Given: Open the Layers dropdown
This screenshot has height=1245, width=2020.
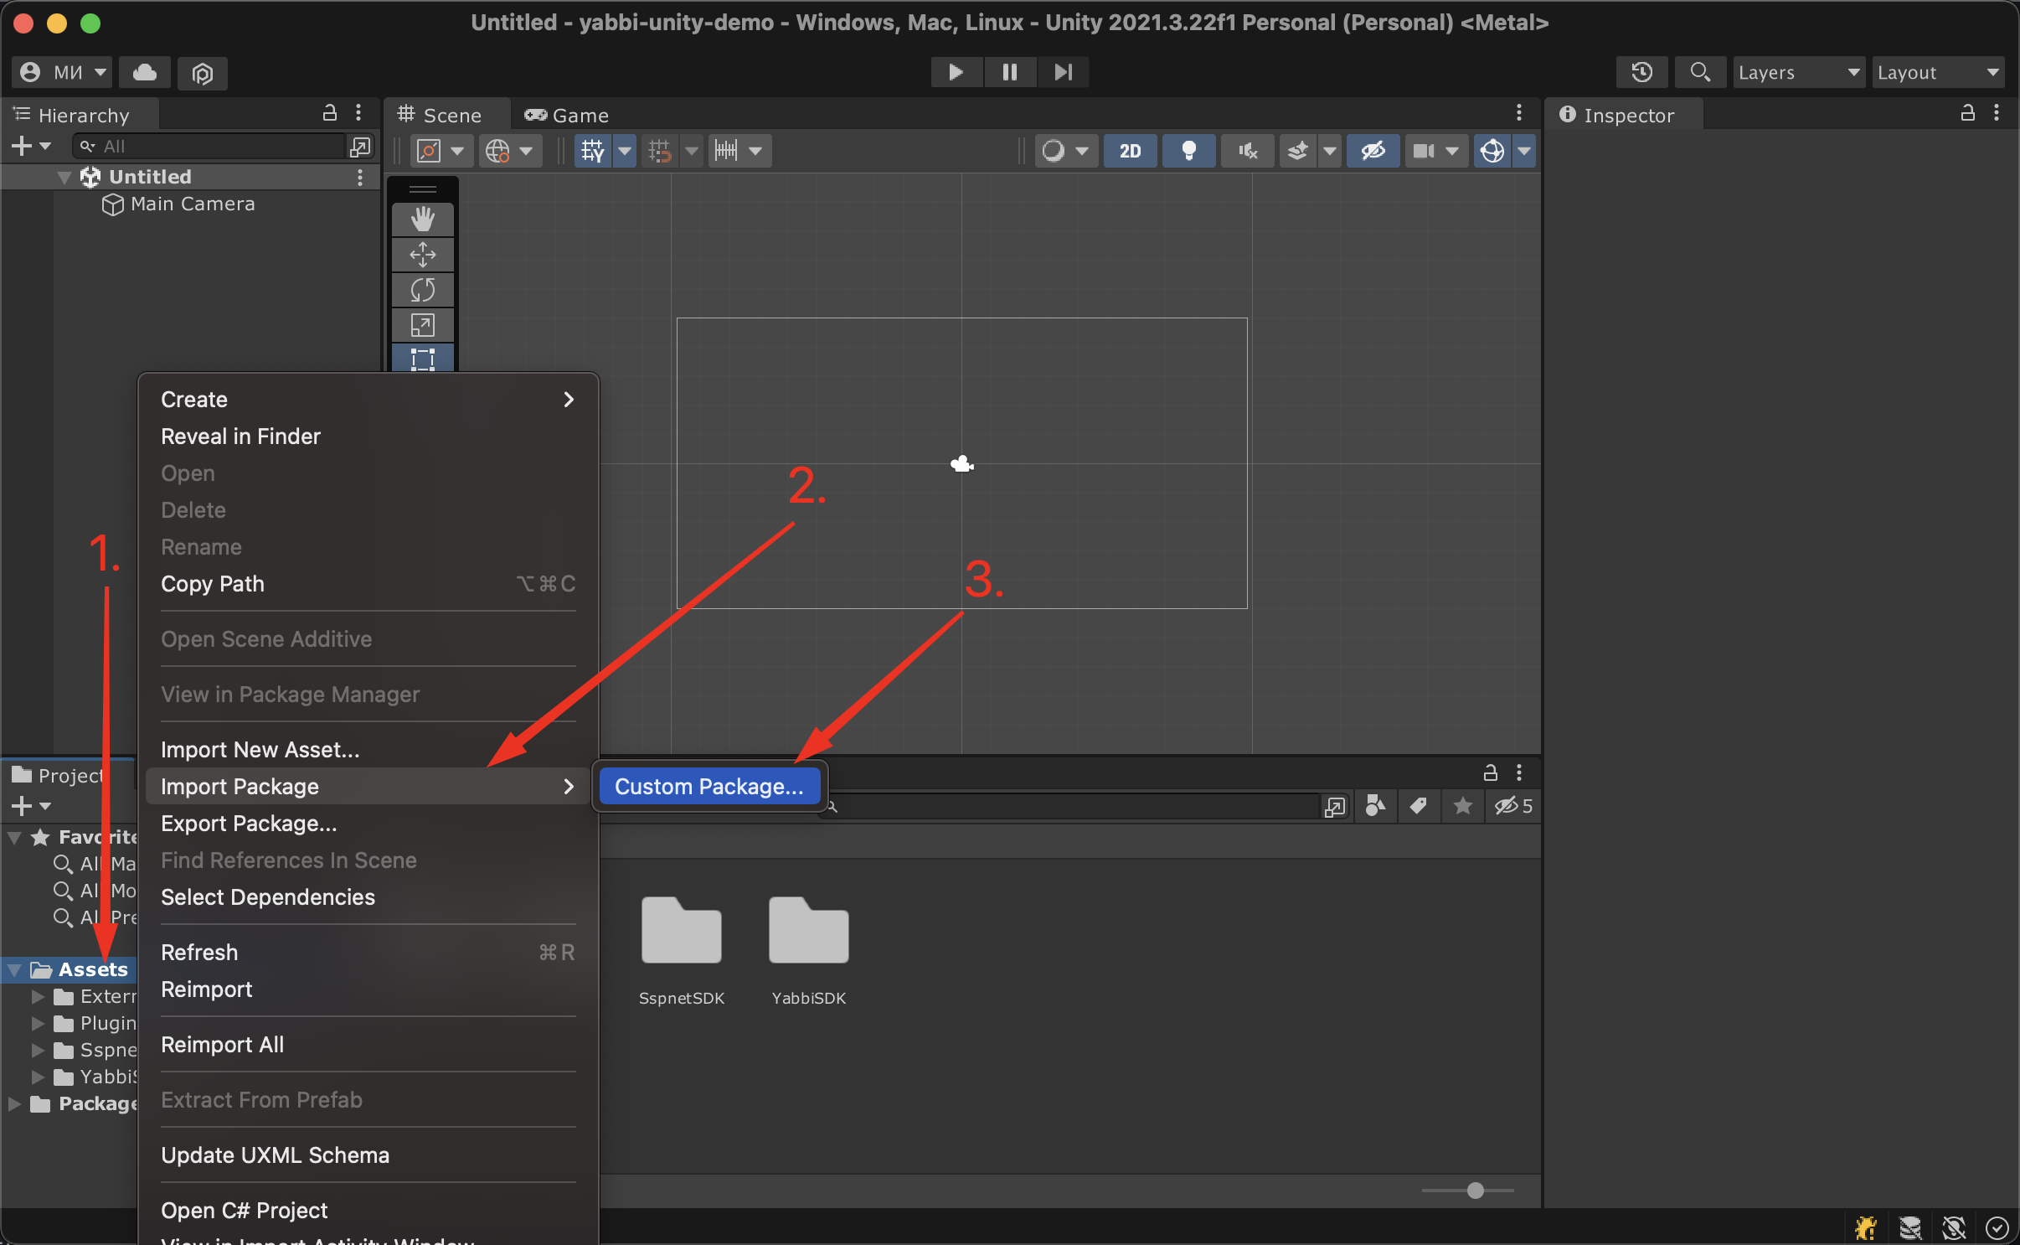Looking at the screenshot, I should click(1797, 72).
